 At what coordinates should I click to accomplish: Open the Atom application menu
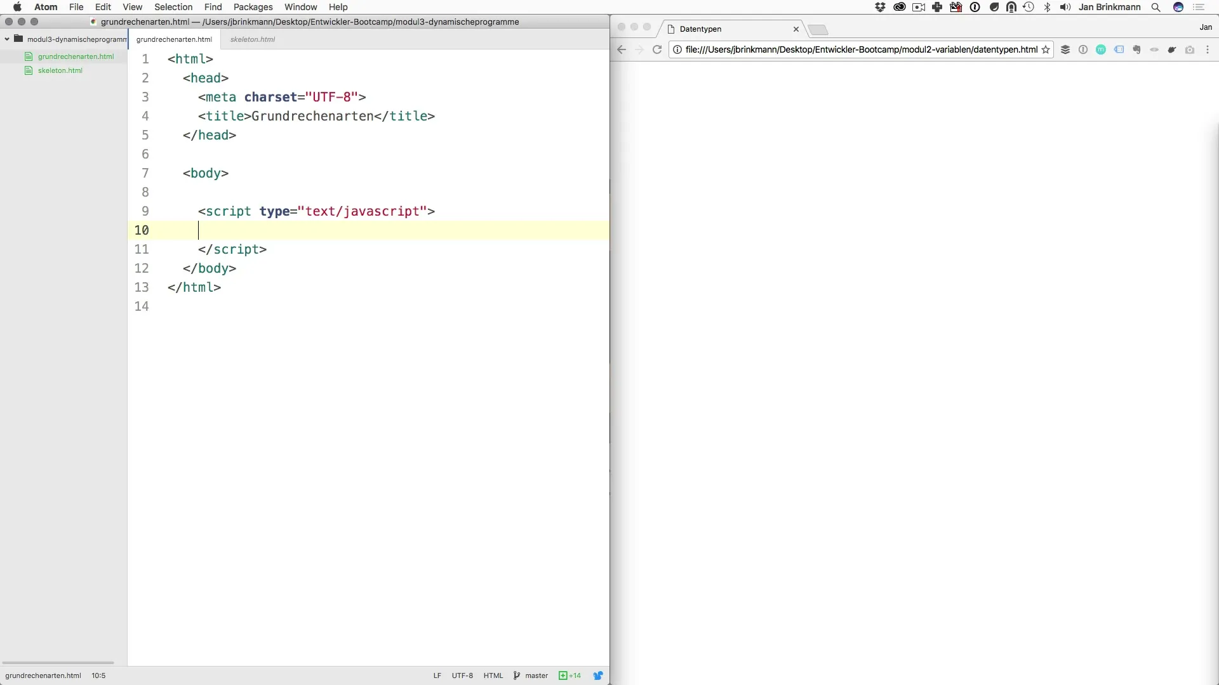[46, 7]
